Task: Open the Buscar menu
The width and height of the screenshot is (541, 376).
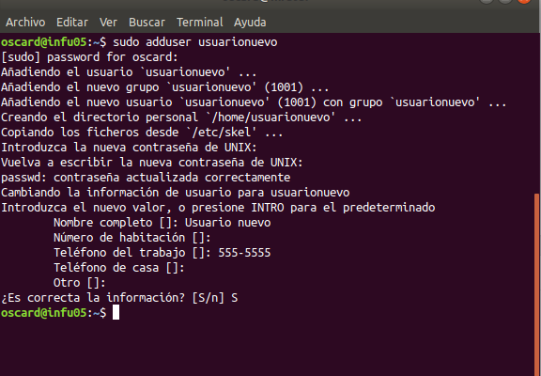Action: pos(147,23)
